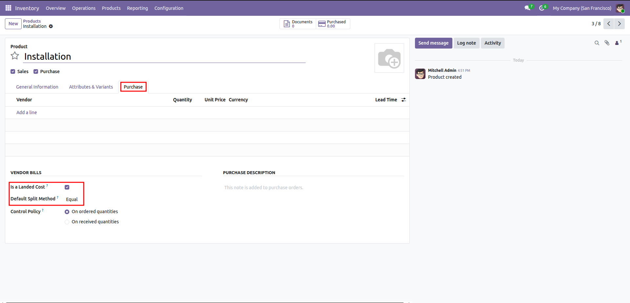This screenshot has height=303, width=630.
Task: Open the company switcher My Company (San Francisco)
Action: click(582, 8)
